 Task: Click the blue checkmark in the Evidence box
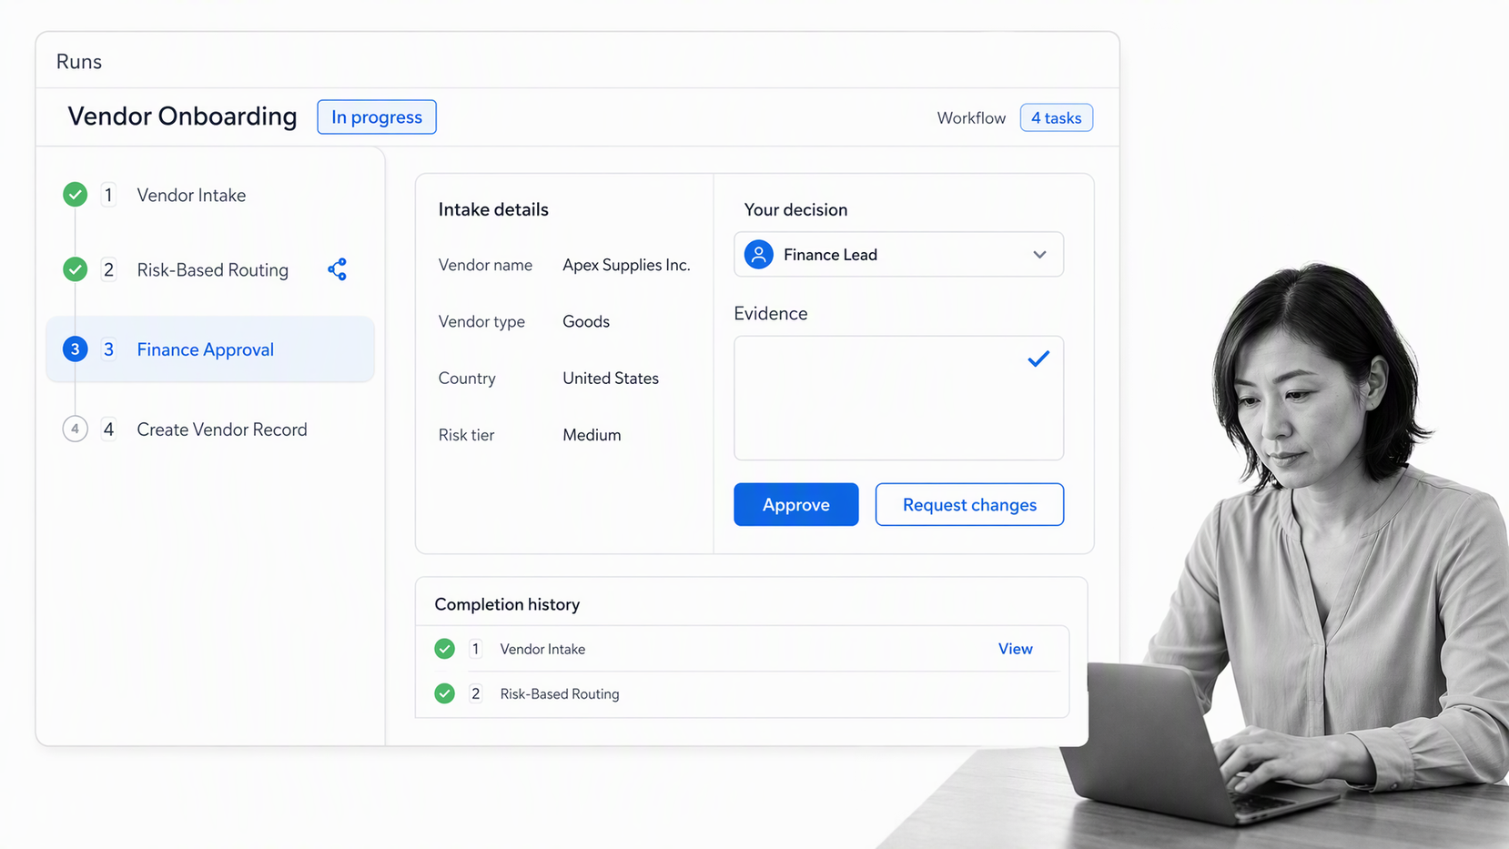[1038, 359]
